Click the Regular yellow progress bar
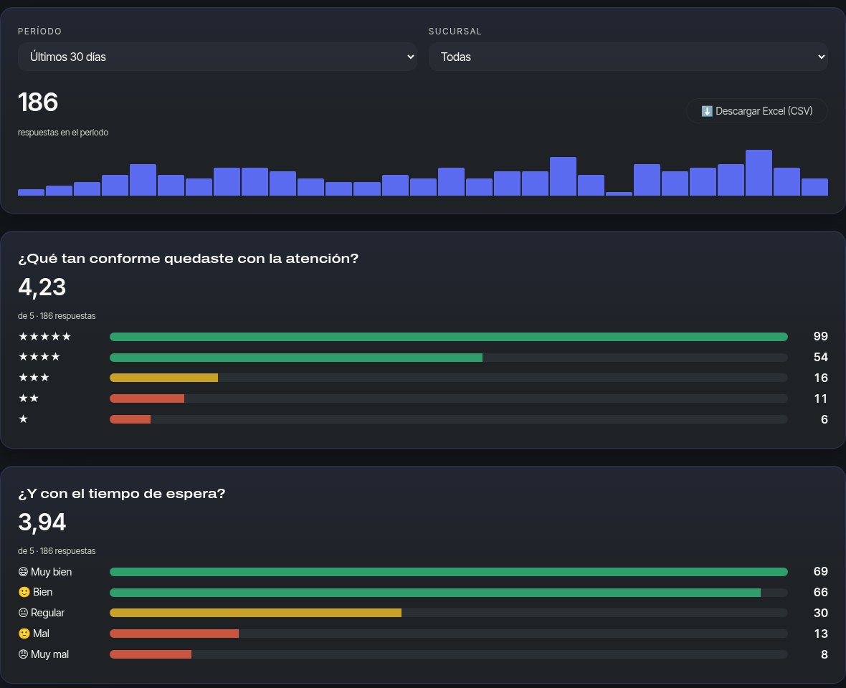Viewport: 846px width, 688px height. pos(255,613)
